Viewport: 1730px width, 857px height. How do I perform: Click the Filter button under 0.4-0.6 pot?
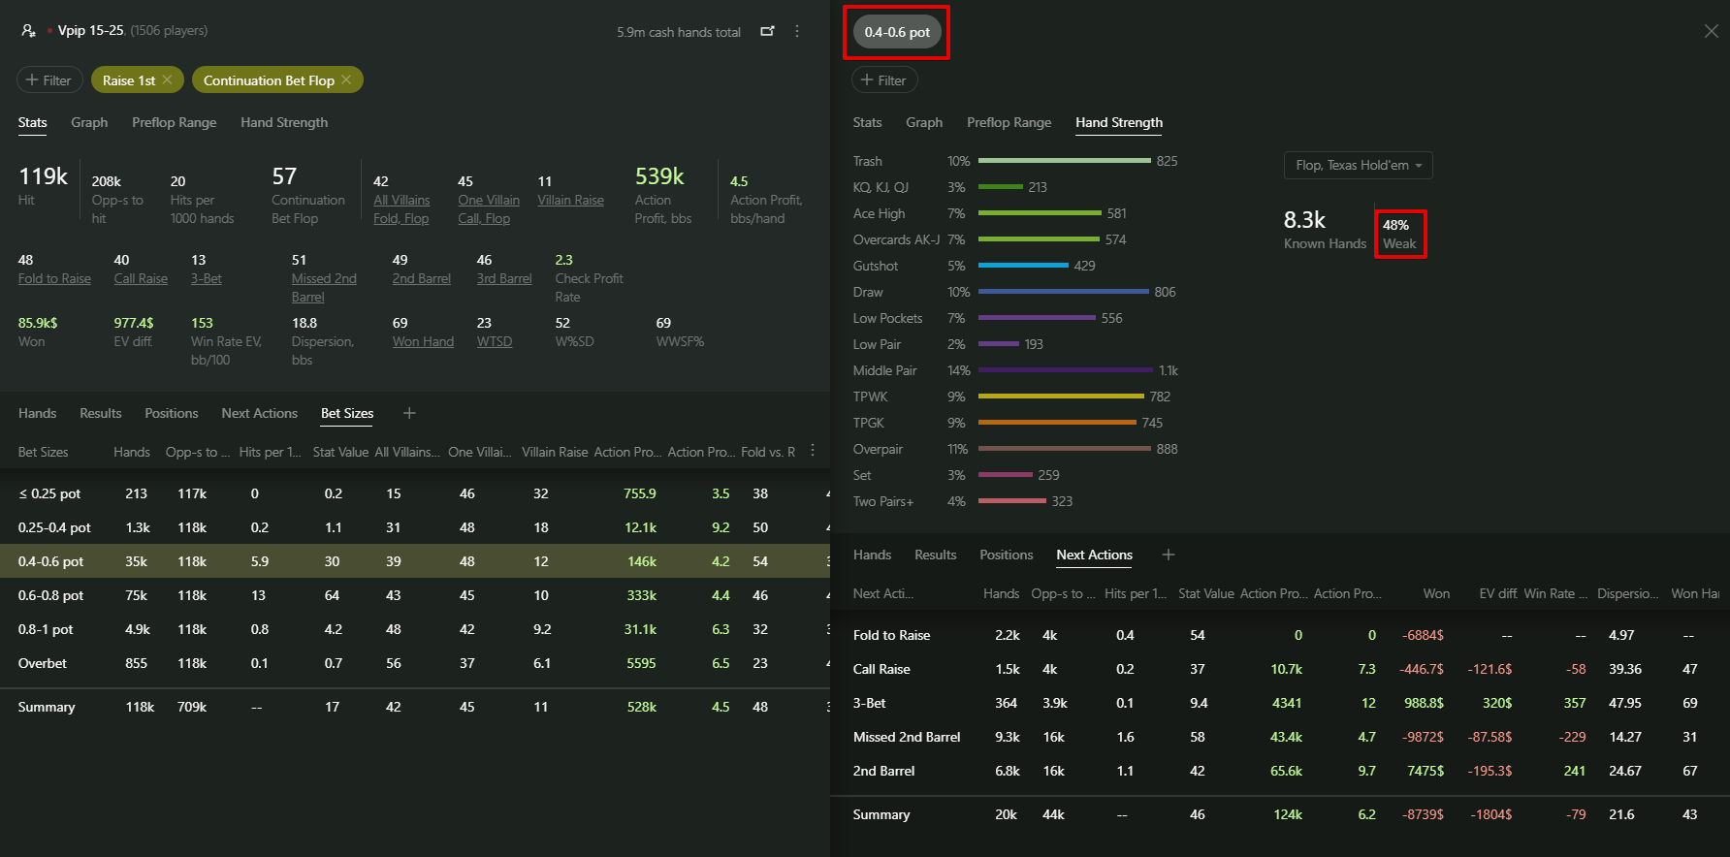[x=883, y=80]
